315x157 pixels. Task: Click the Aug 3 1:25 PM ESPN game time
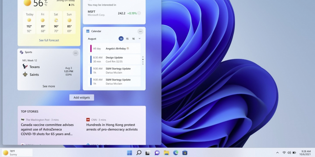pos(68,71)
